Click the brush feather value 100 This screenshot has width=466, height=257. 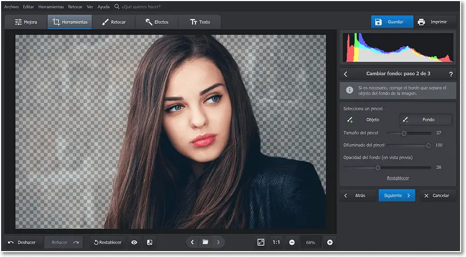pos(438,145)
